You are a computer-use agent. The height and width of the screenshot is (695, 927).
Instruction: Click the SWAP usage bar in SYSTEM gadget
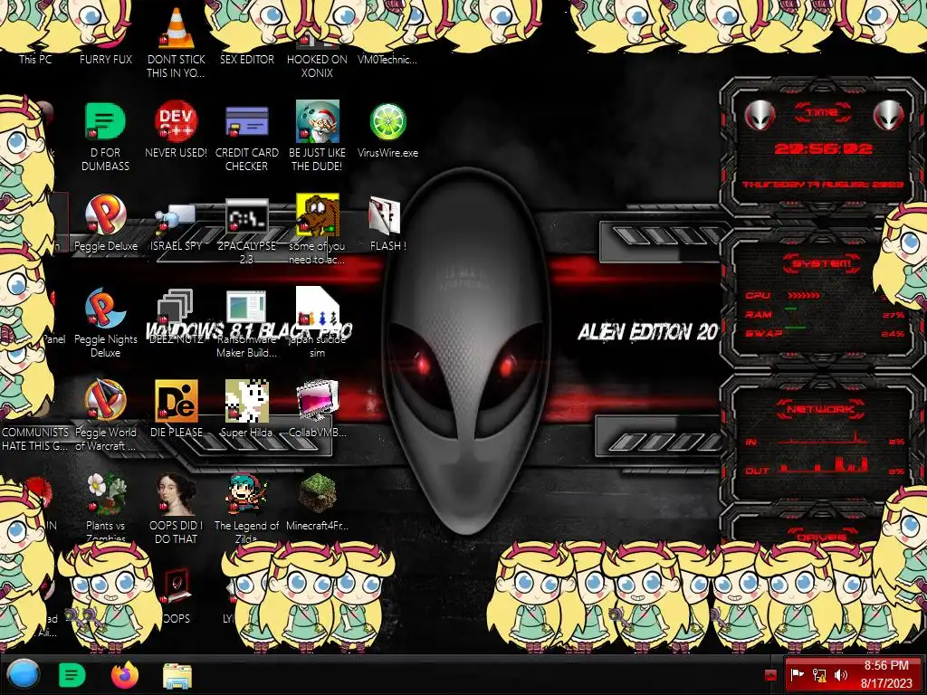796,328
